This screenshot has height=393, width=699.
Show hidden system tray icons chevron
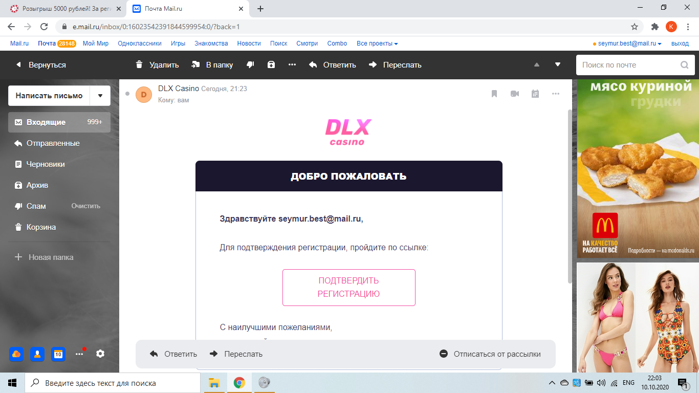(552, 383)
